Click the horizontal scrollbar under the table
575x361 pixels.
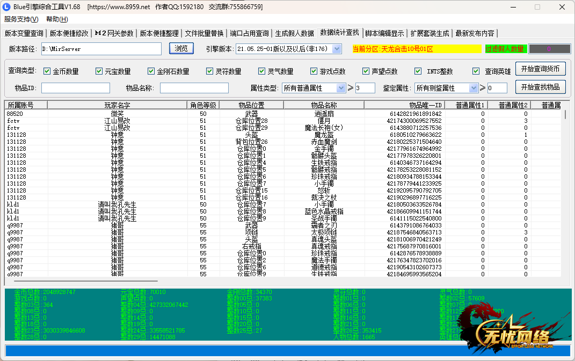tap(86, 281)
